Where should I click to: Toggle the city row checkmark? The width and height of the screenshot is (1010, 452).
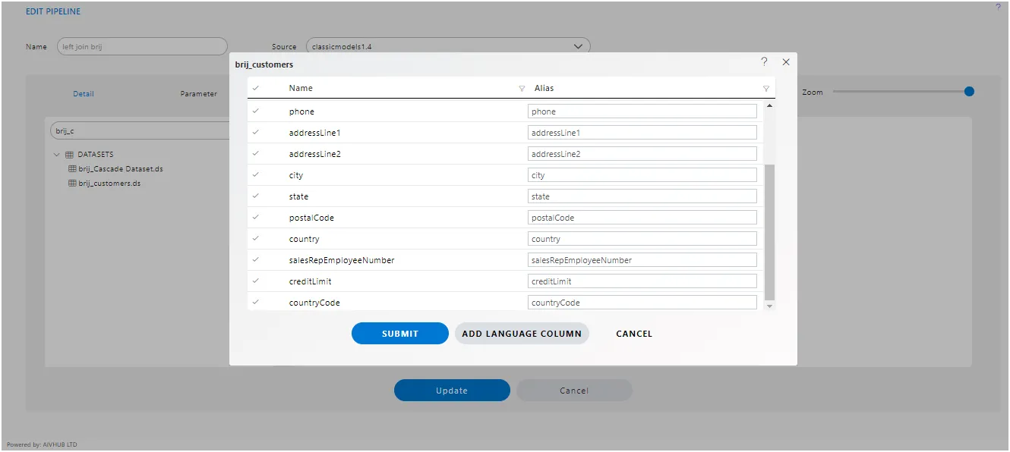pos(256,175)
